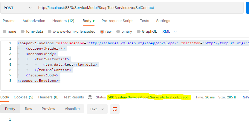
Task: Switch to Test Results tab
Action: pos(74,97)
